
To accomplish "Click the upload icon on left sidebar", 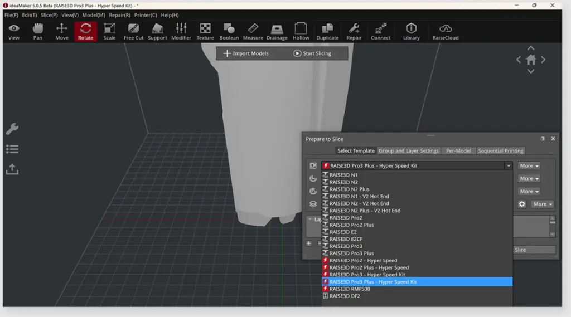I will coord(12,169).
